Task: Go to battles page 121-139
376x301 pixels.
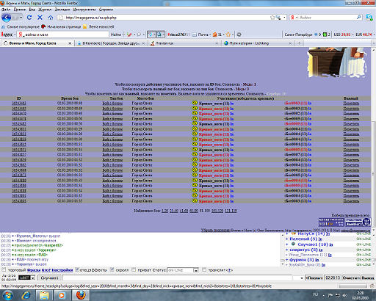Action: point(231,211)
